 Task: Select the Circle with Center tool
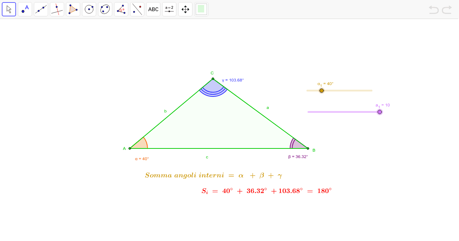[x=89, y=9]
